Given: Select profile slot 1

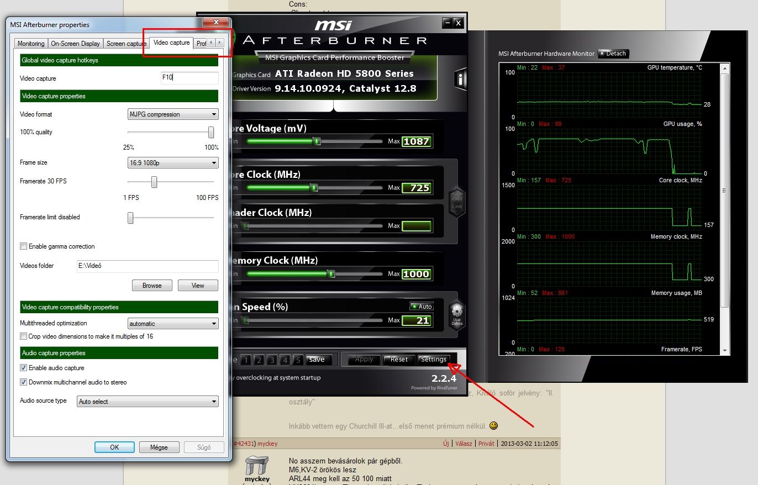Looking at the screenshot, I should [245, 360].
